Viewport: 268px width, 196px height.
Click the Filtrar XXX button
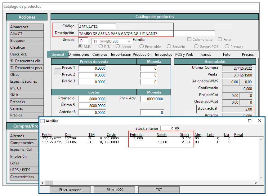tap(114, 190)
